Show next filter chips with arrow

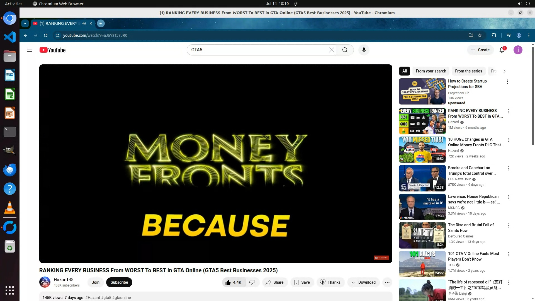point(504,71)
